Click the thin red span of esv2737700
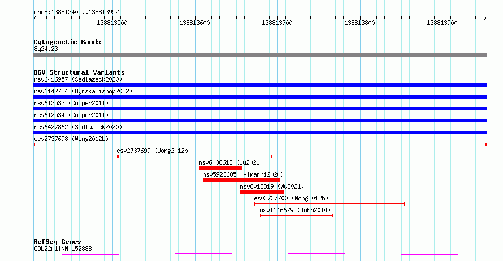This screenshot has height=261, width=503. (329, 204)
